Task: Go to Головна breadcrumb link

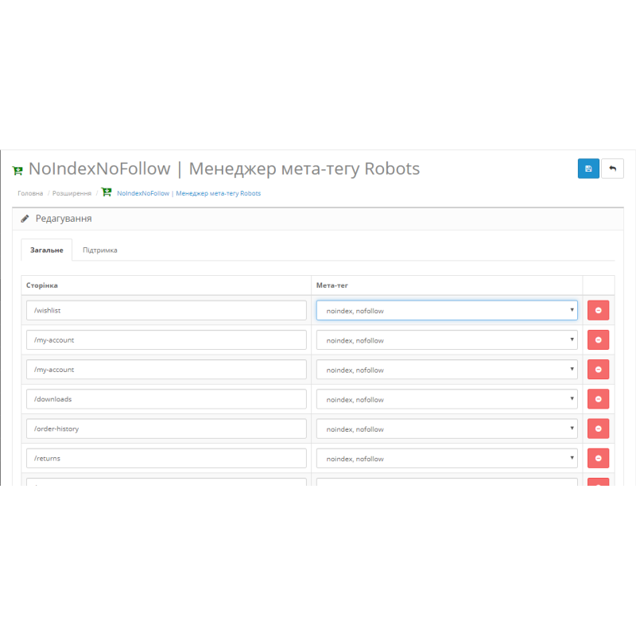Action: [x=30, y=193]
